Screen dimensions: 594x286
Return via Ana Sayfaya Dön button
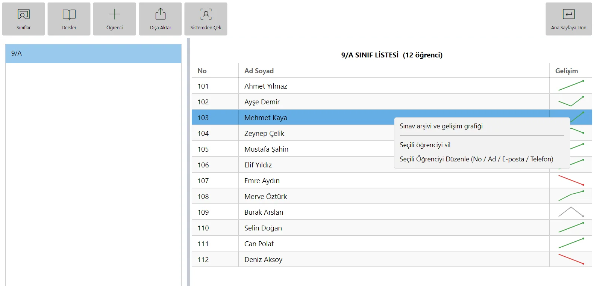[x=569, y=19]
